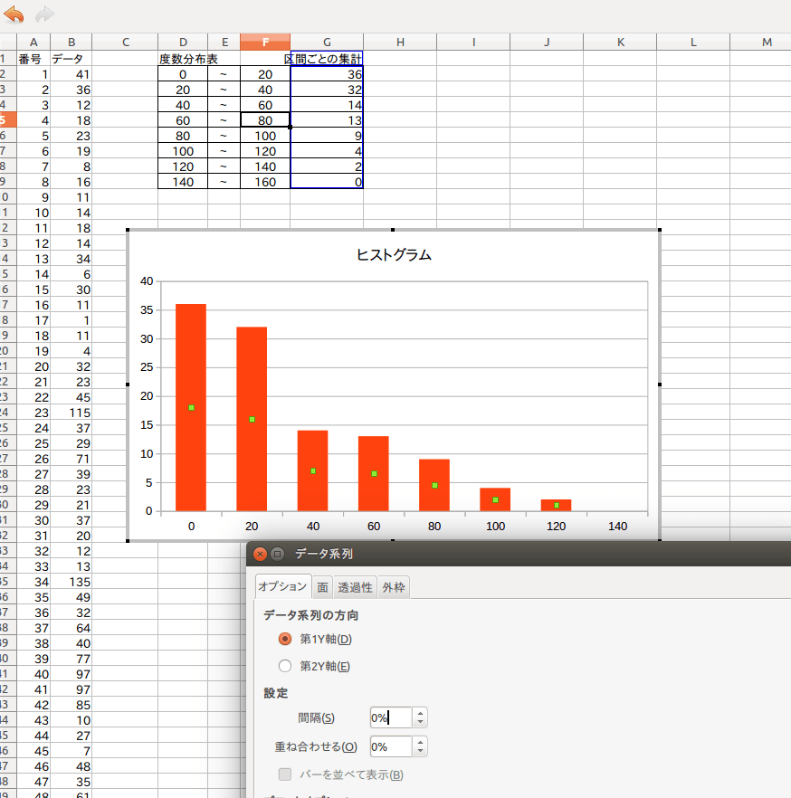Increase the 間隔 value with up arrow

tap(420, 713)
